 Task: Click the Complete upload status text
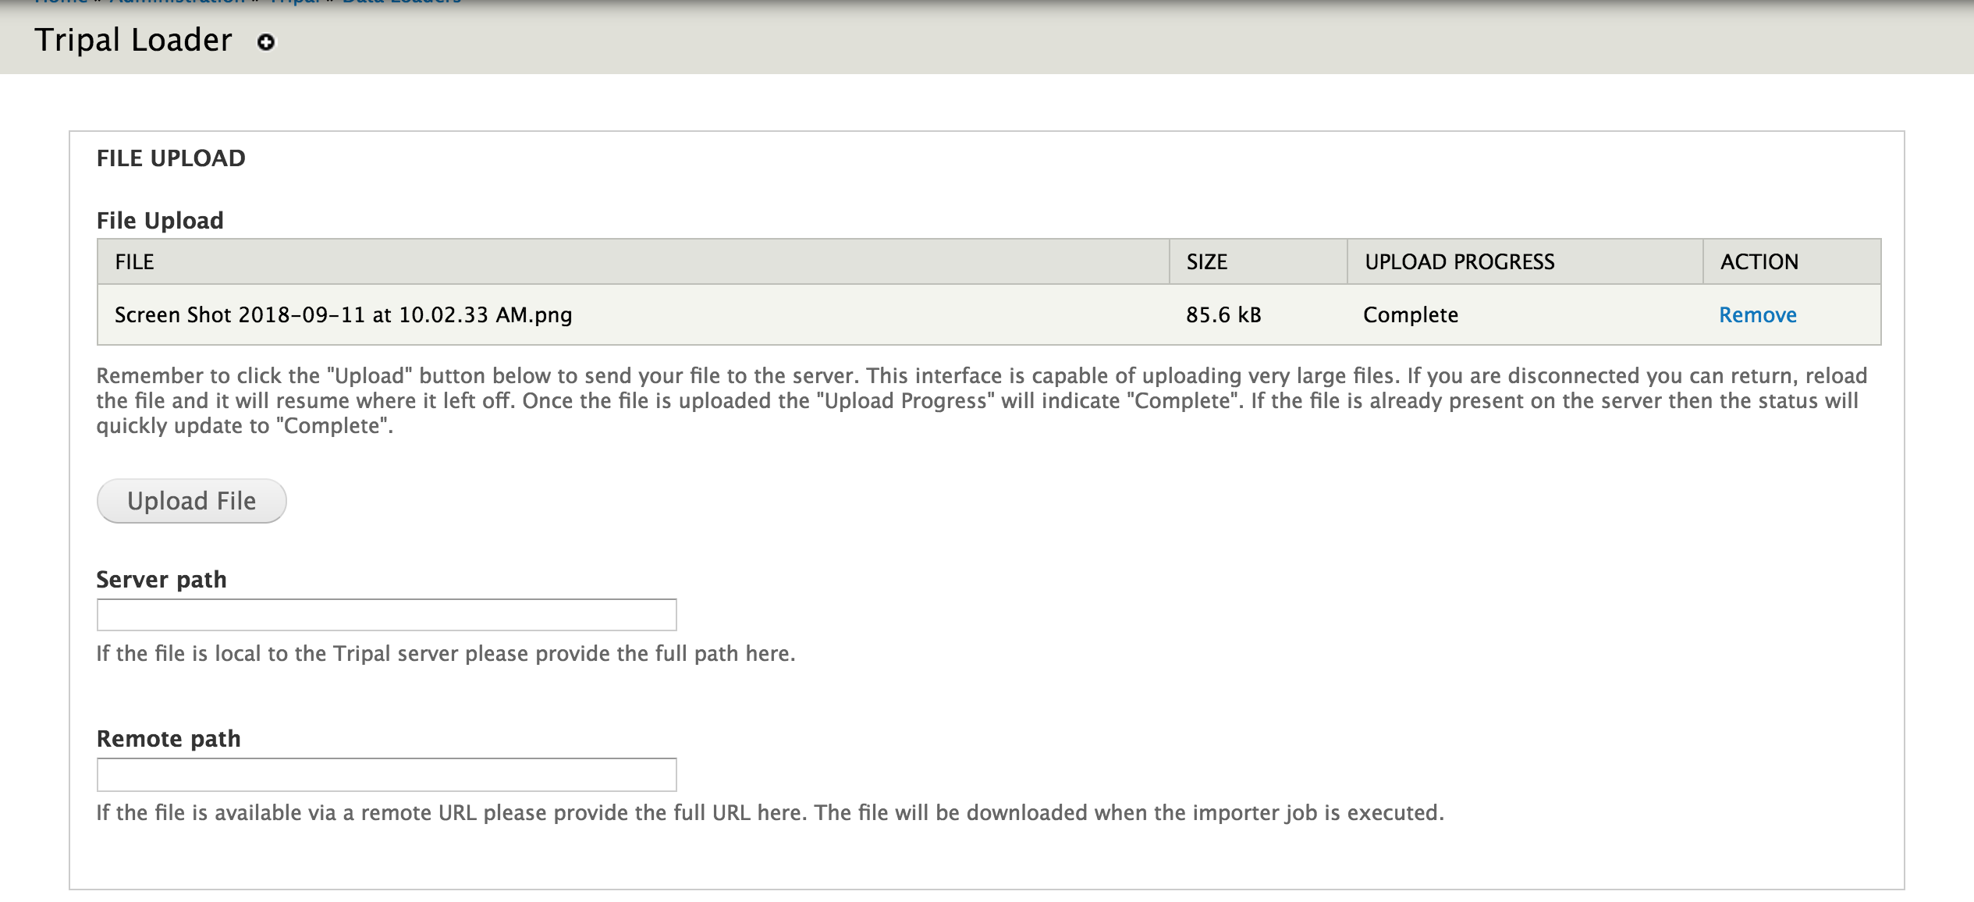click(1410, 314)
